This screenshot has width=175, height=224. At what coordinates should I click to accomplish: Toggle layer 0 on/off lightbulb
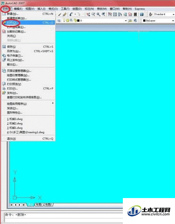point(64,20)
